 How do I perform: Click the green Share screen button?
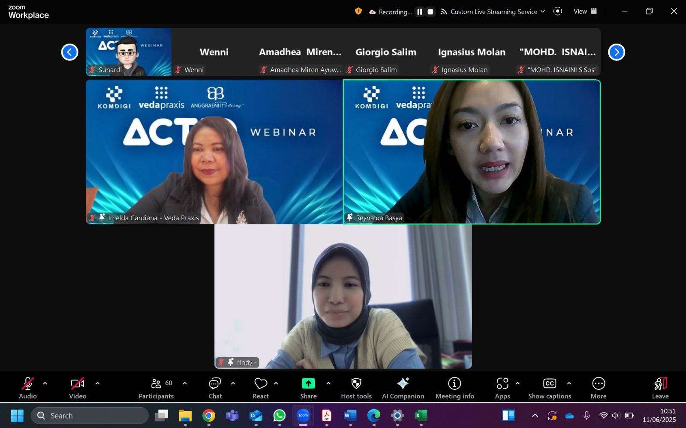click(x=308, y=388)
